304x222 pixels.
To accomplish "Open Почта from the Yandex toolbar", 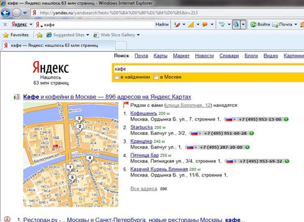I will tap(282, 24).
